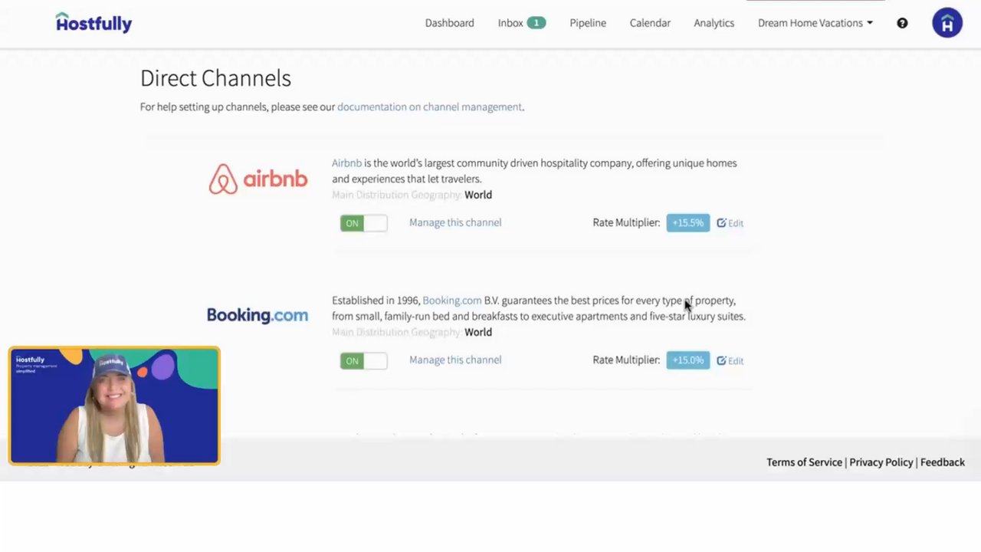
Task: Open documentation on channel management link
Action: (429, 107)
